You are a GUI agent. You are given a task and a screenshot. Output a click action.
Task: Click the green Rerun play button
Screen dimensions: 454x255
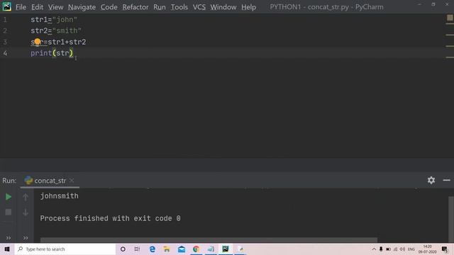[x=8, y=197]
